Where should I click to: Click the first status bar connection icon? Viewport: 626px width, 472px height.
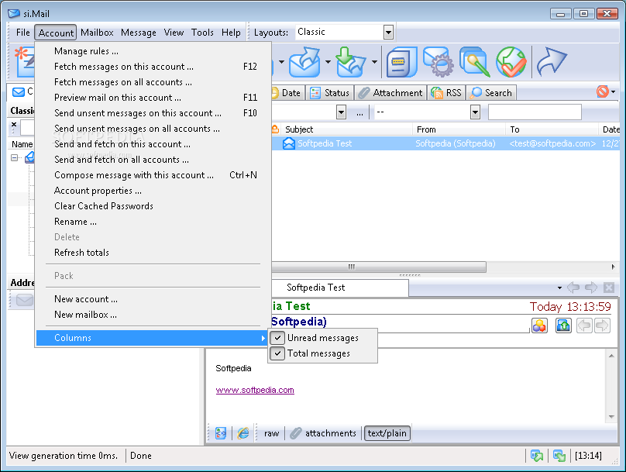pos(537,456)
